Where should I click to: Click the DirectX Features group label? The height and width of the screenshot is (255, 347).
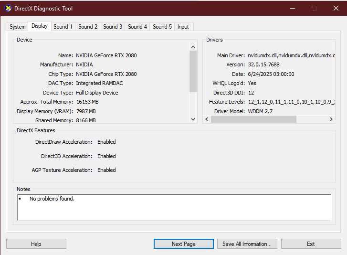[36, 130]
